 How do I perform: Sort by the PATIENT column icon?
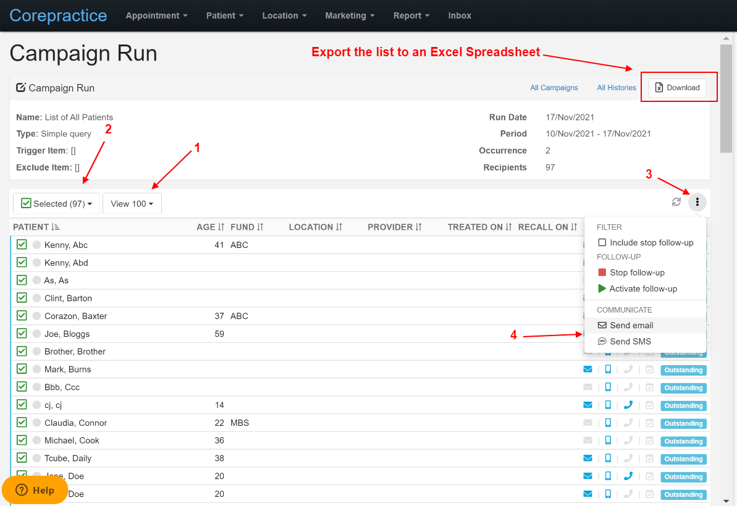(x=56, y=227)
